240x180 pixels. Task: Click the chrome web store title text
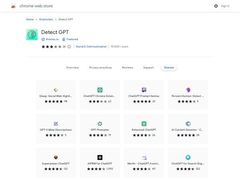tap(36, 6)
